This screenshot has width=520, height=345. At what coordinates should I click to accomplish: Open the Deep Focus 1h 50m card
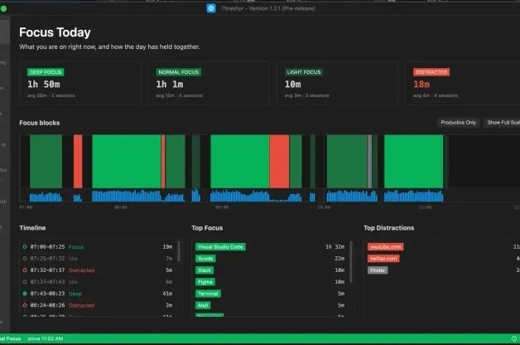tap(79, 83)
